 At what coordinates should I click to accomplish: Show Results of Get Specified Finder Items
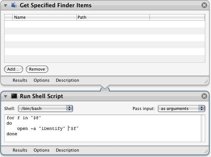pos(20,80)
